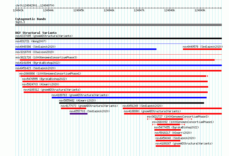Image resolution: width=229 pixels, height=156 pixels.
Task: Click the nsv6449578 red variant bar
Action: (x=202, y=49)
